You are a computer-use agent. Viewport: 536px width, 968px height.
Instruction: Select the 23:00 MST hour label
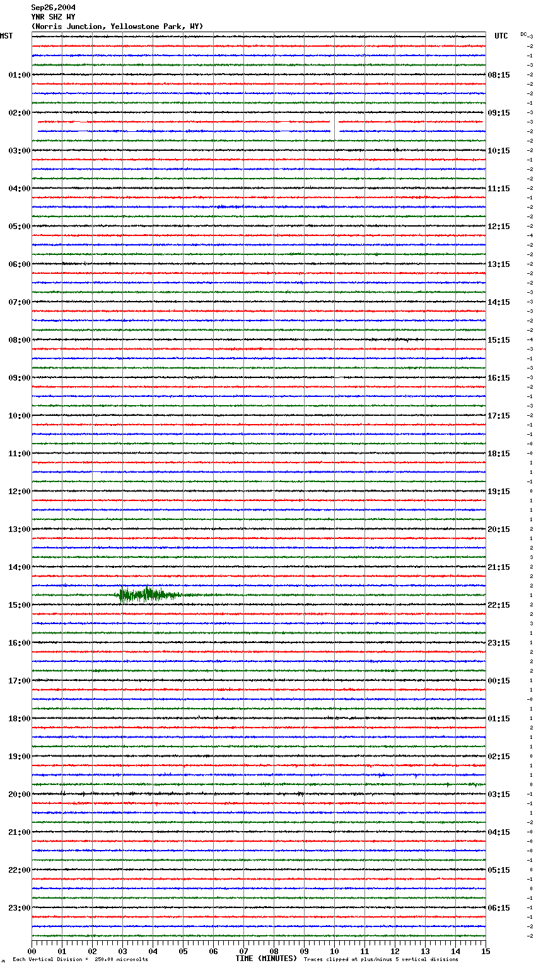[x=20, y=908]
